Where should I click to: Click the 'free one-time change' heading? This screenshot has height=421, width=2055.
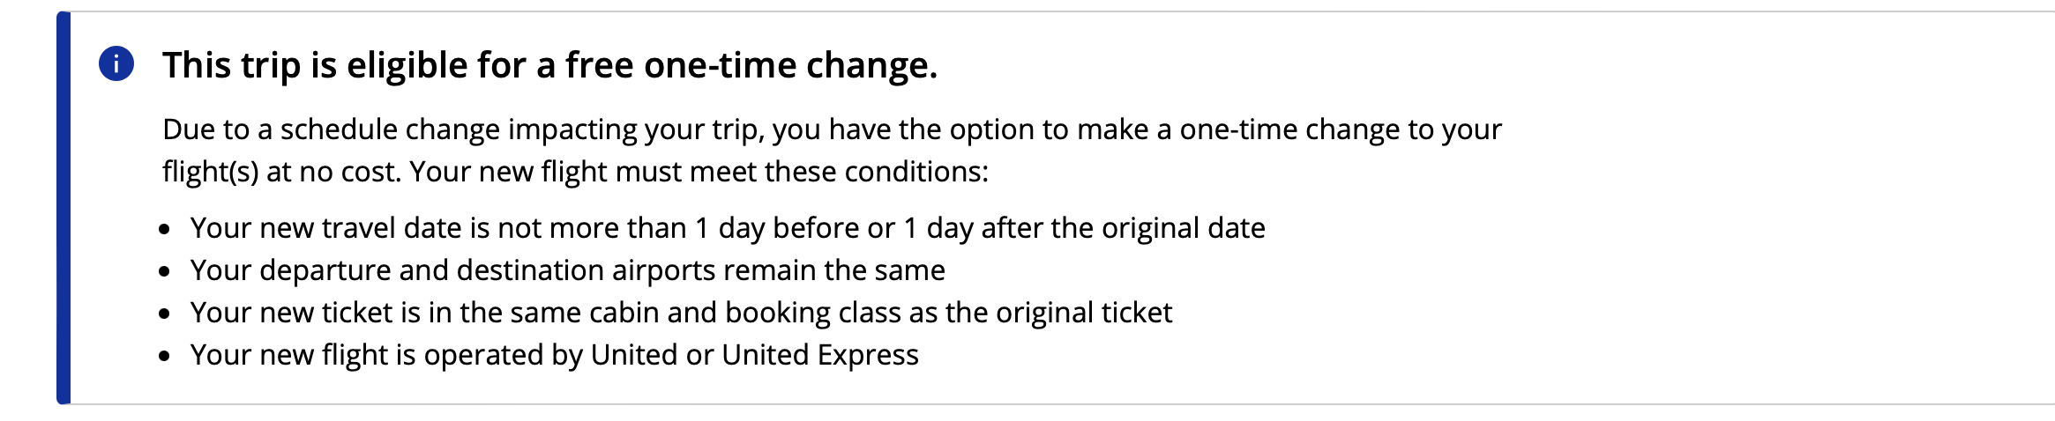(549, 65)
